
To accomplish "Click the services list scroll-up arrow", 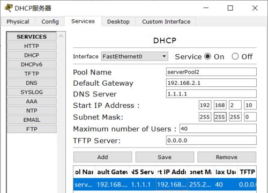I will click(x=61, y=36).
